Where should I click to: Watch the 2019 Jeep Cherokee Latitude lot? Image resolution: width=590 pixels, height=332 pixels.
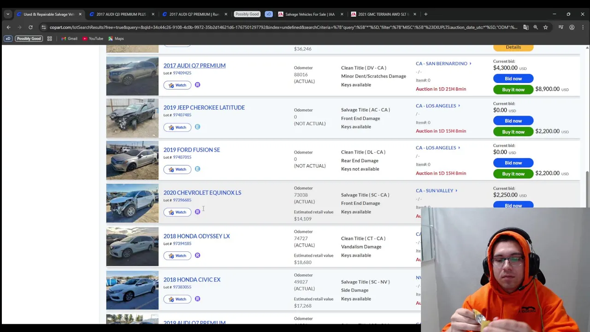click(177, 127)
